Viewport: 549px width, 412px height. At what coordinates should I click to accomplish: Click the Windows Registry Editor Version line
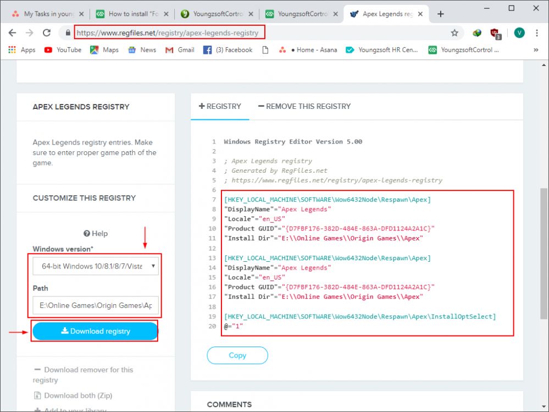[293, 141]
